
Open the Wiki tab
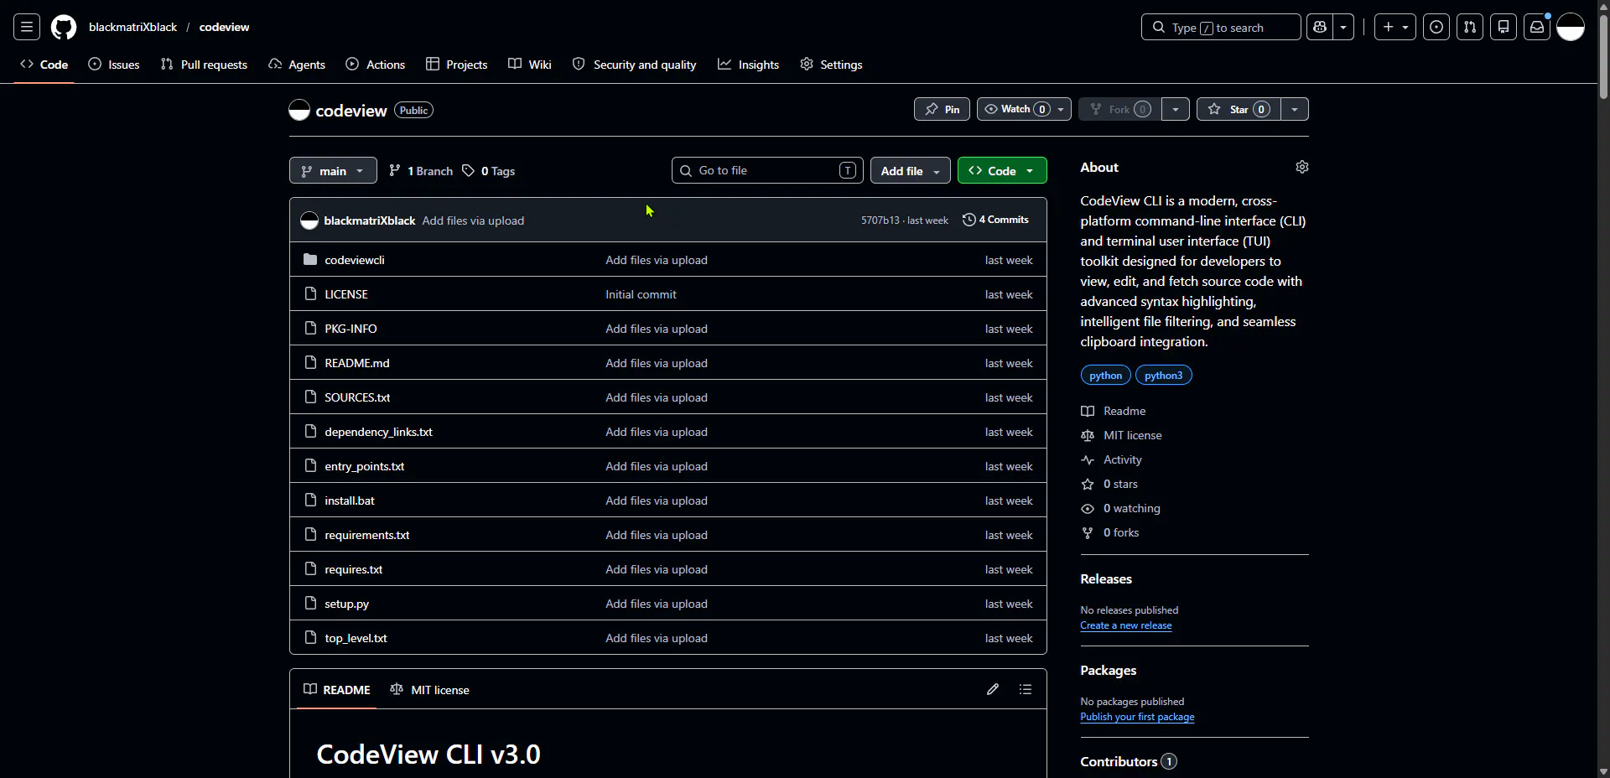[x=530, y=65]
